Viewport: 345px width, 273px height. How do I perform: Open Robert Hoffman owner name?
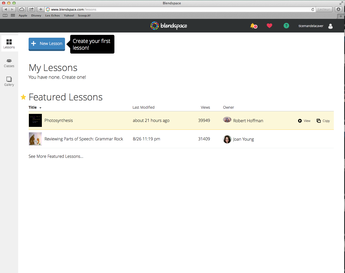click(x=248, y=121)
